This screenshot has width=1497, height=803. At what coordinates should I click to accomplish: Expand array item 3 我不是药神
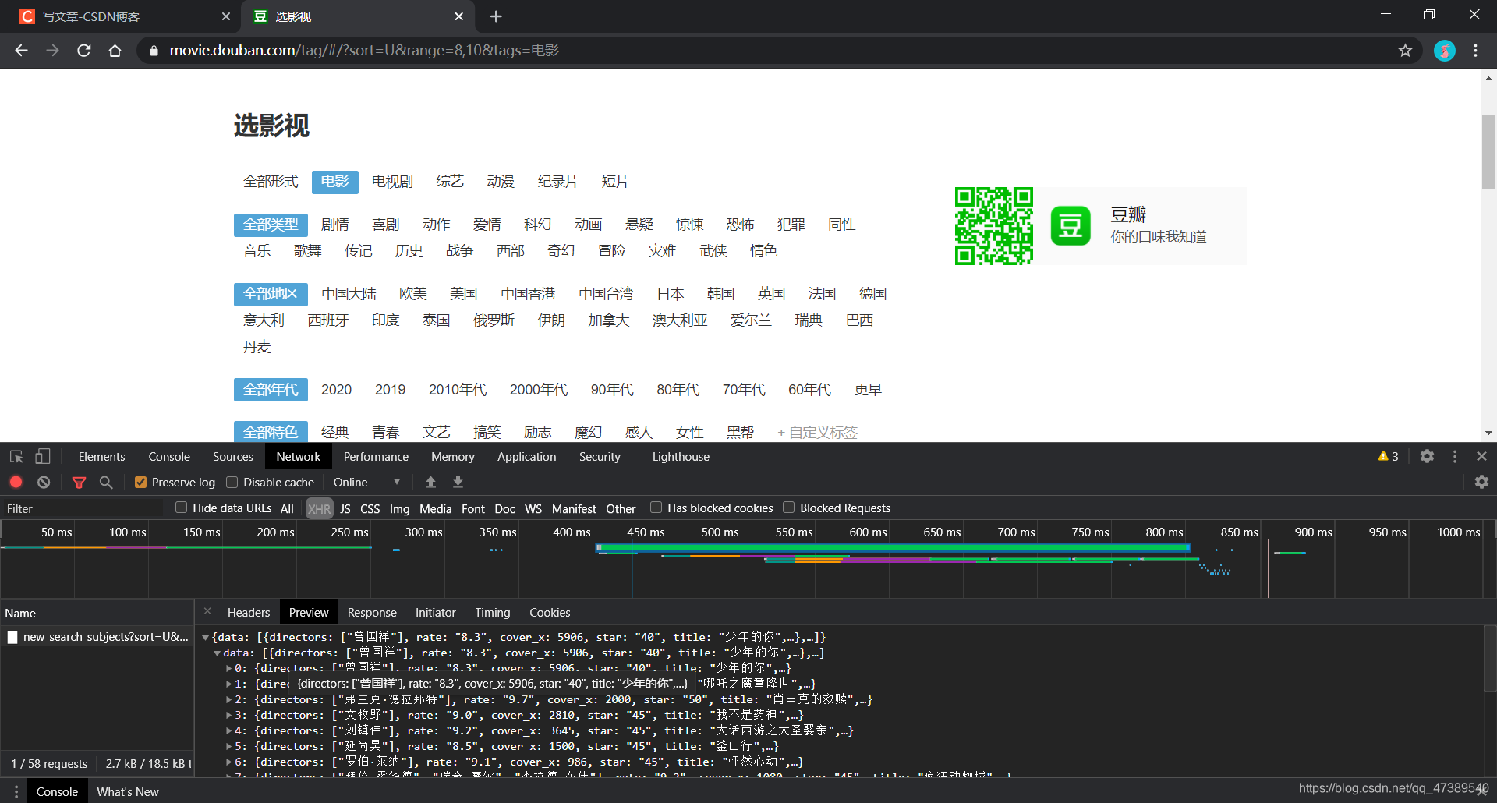point(228,716)
